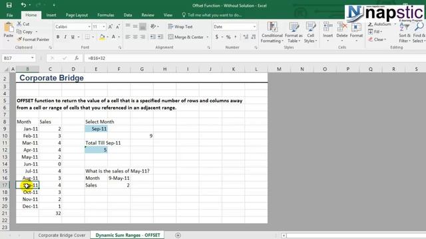Open fill color dropdown arrow
Screen dimensions: 426x239
point(108,37)
